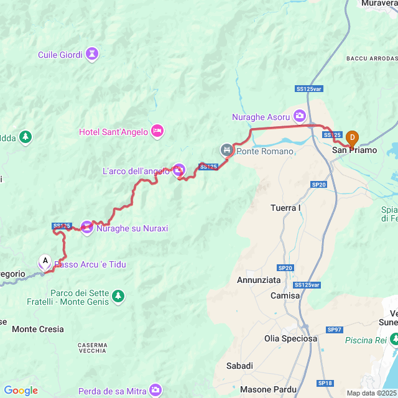The height and width of the screenshot is (398, 398).
Task: Click the Olia Speciosa town label
Action: (290, 338)
